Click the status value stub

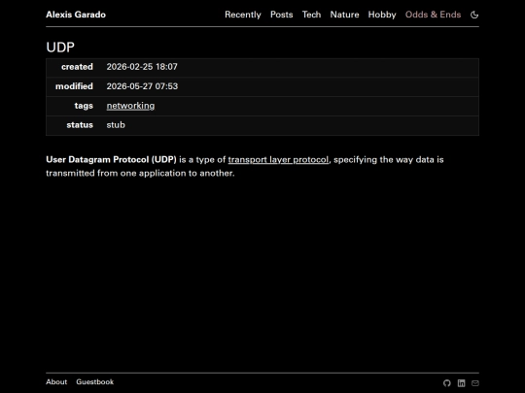point(116,125)
